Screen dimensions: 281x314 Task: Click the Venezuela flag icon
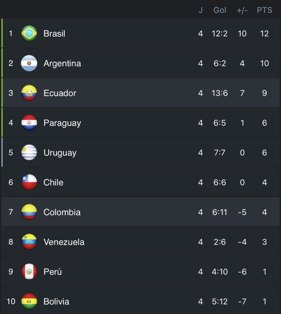29,242
